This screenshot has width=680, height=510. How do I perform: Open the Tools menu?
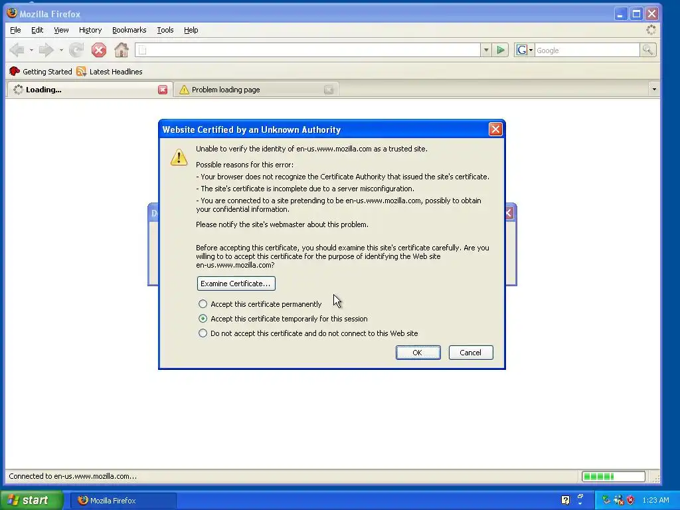pos(165,30)
